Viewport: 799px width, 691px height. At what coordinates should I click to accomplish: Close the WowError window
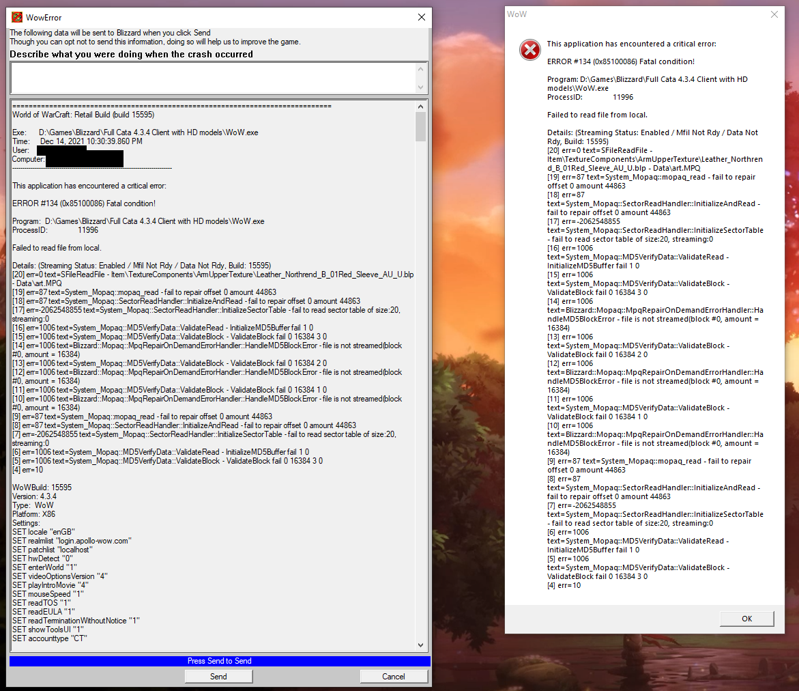[422, 17]
